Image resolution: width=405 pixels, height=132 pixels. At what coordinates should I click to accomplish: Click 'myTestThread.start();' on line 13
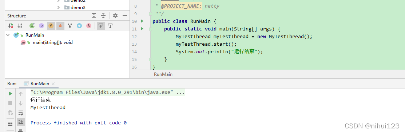[206, 44]
